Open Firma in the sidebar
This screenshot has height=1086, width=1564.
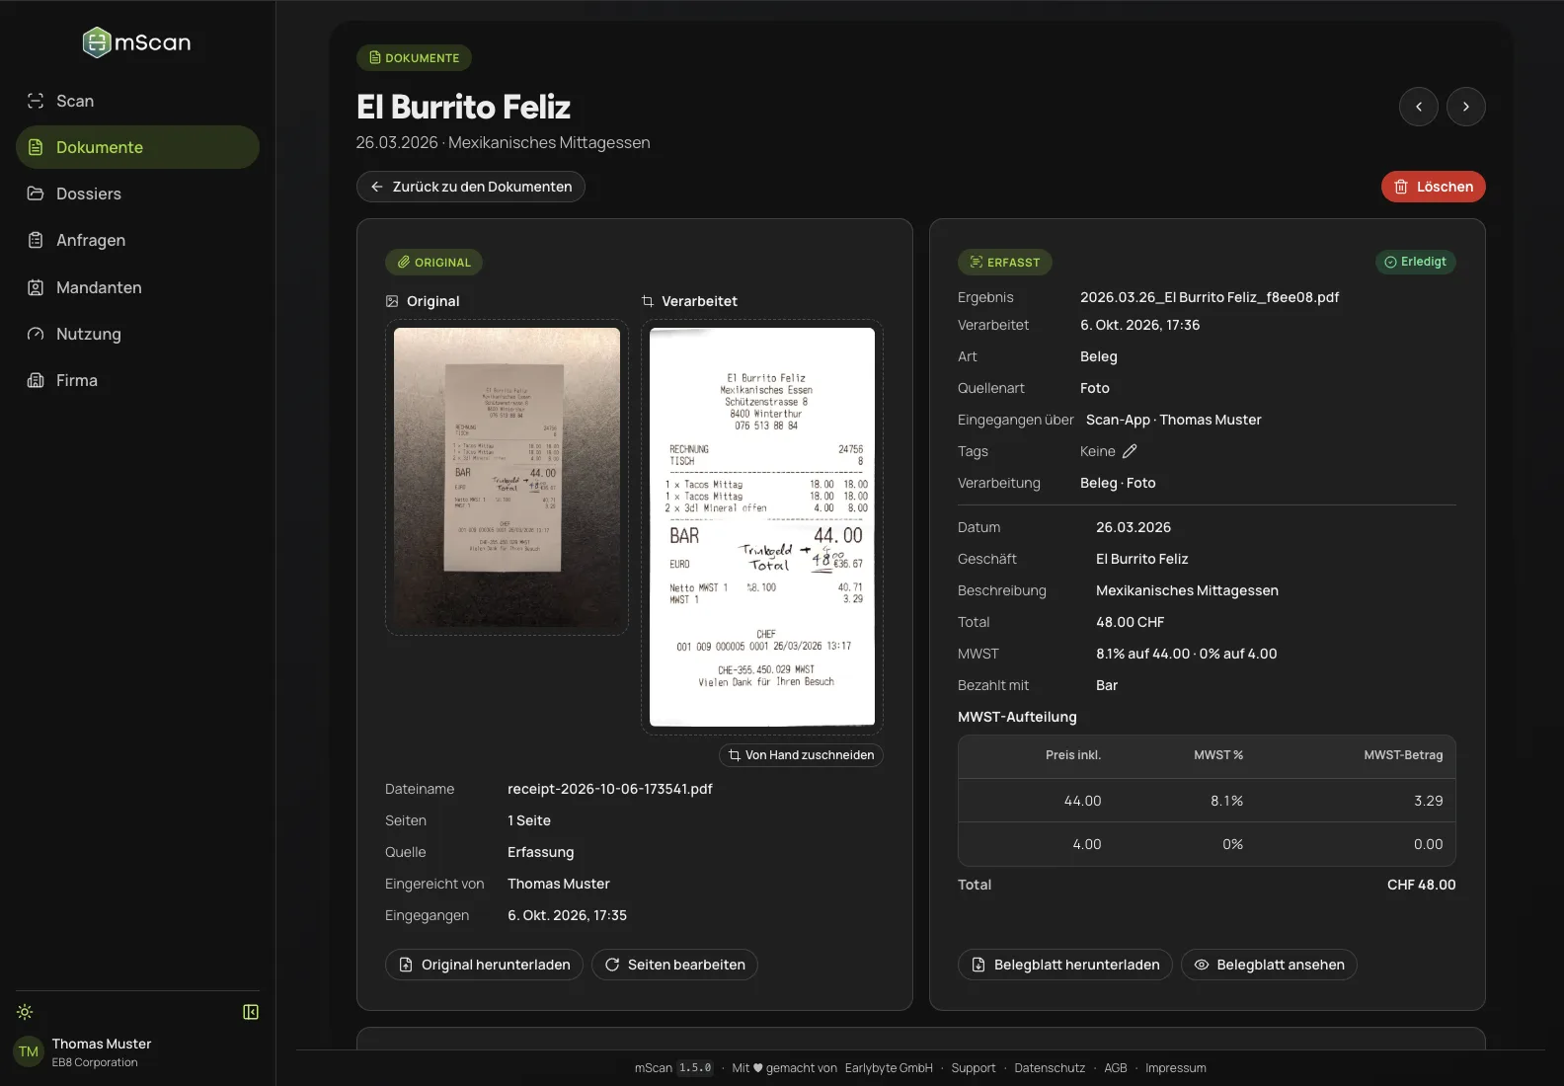tap(137, 380)
